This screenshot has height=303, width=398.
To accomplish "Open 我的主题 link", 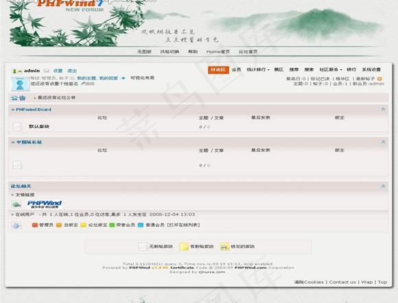I will (86, 78).
